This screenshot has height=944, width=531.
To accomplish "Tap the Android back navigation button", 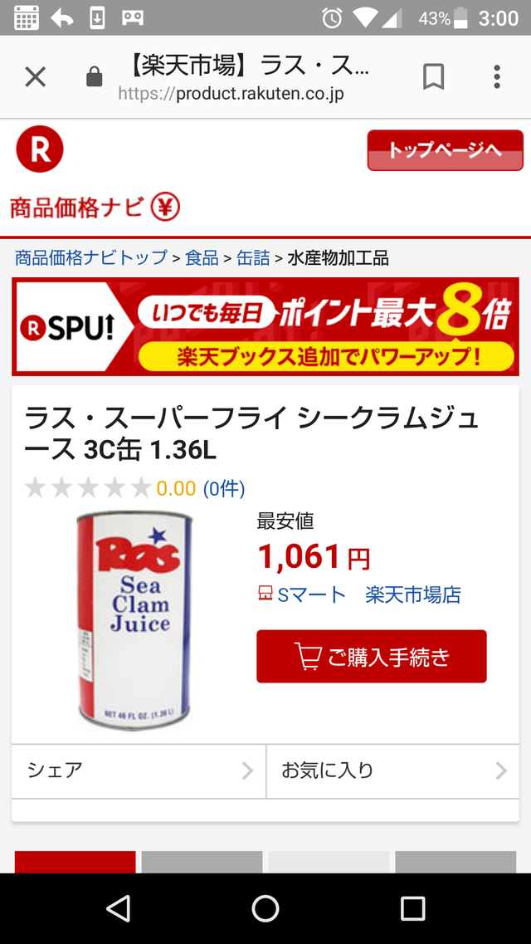I will pos(118,907).
